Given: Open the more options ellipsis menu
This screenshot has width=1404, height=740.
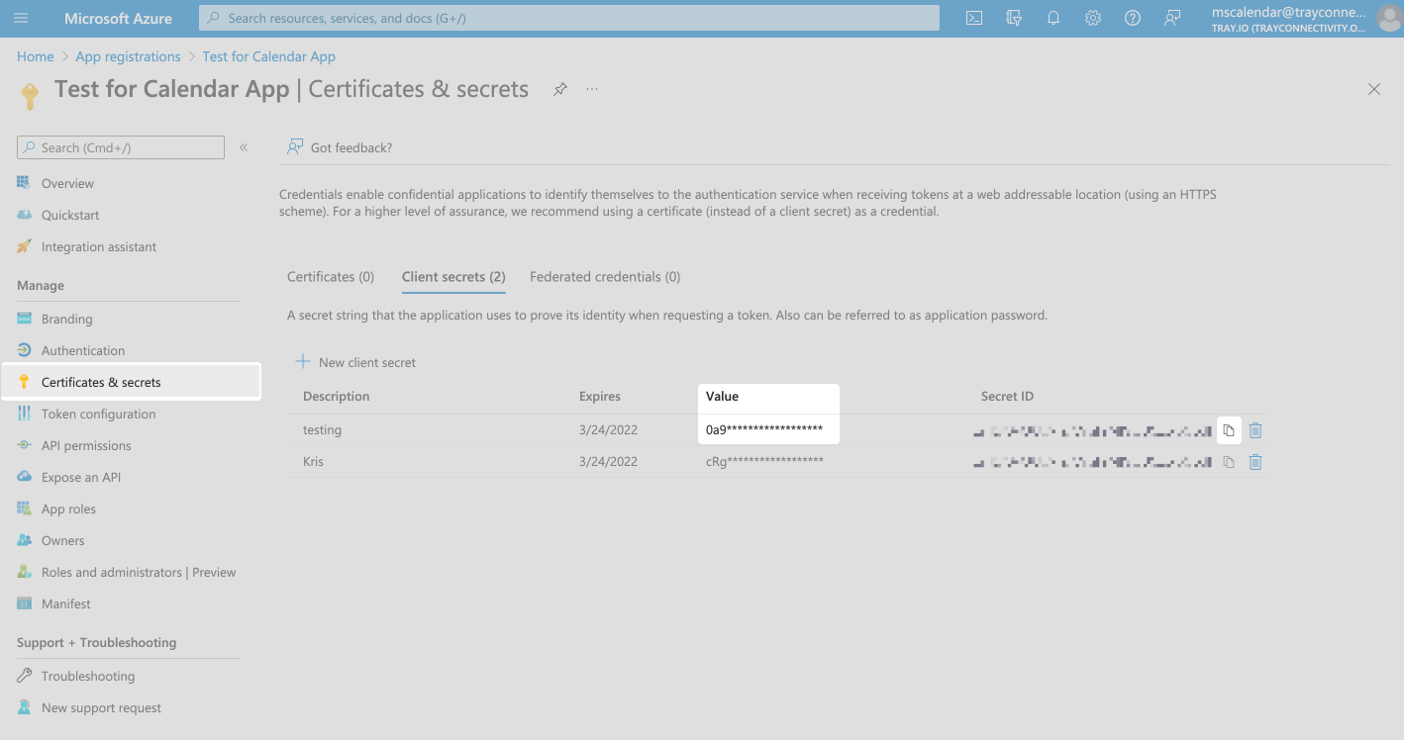Looking at the screenshot, I should pyautogui.click(x=592, y=89).
